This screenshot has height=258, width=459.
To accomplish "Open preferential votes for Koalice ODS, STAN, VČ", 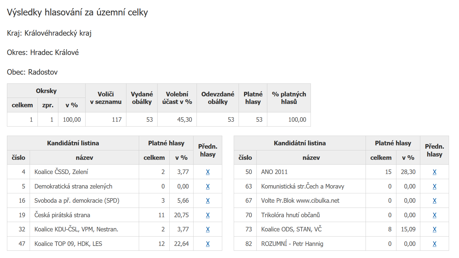I will [x=435, y=229].
